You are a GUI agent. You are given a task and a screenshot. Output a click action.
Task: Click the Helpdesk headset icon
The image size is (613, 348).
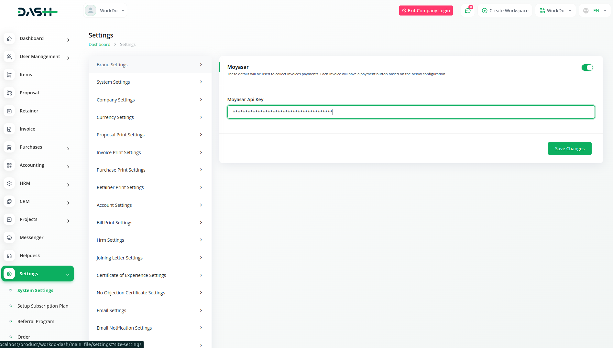(x=9, y=256)
